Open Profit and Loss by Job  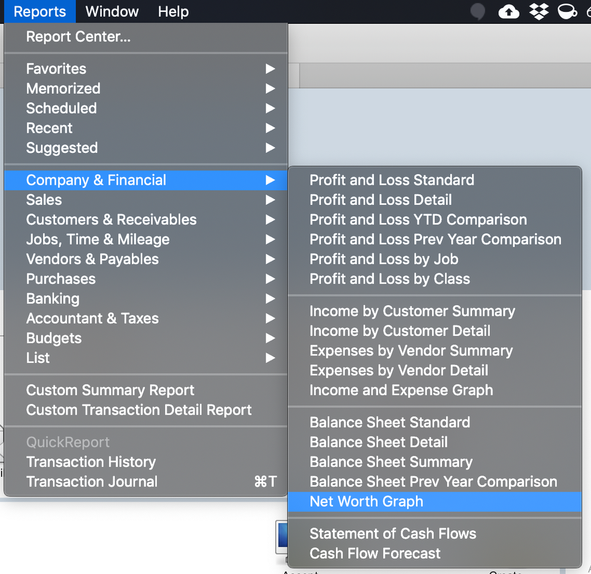[435, 259]
